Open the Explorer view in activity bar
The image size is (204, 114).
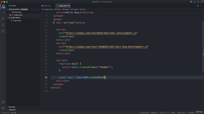pyautogui.click(x=3, y=7)
